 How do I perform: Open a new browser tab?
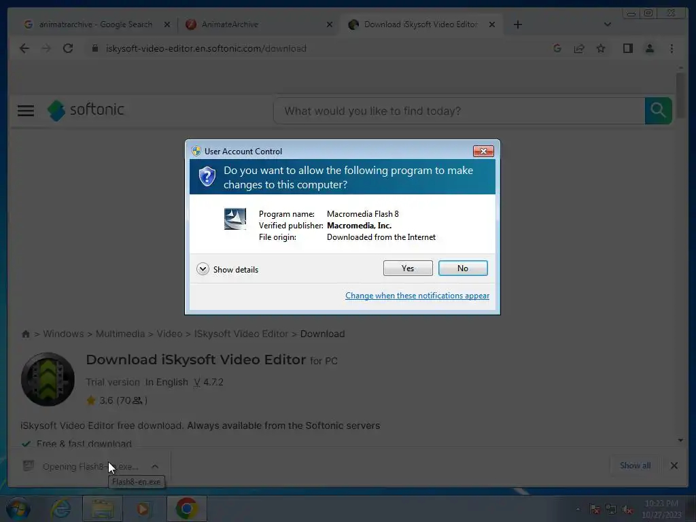pos(517,24)
